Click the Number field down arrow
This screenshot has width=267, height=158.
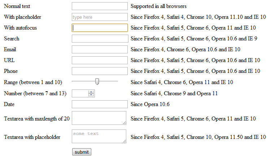click(x=91, y=95)
